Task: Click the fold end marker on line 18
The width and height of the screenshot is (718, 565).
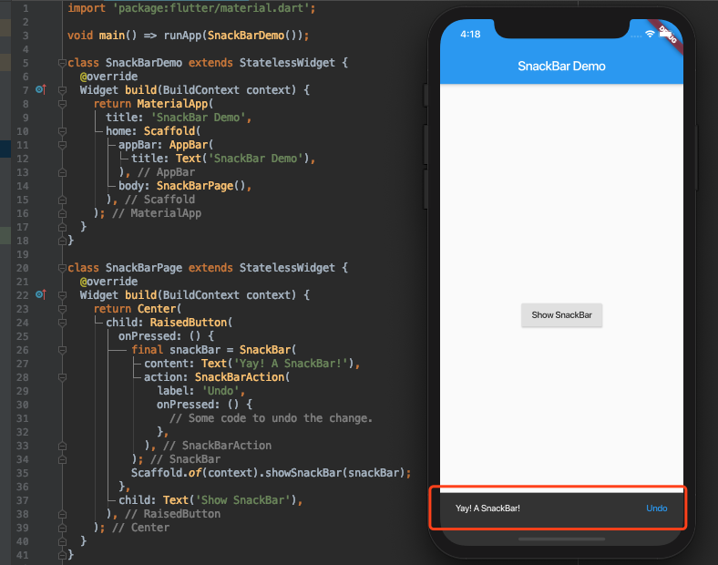Action: [62, 241]
